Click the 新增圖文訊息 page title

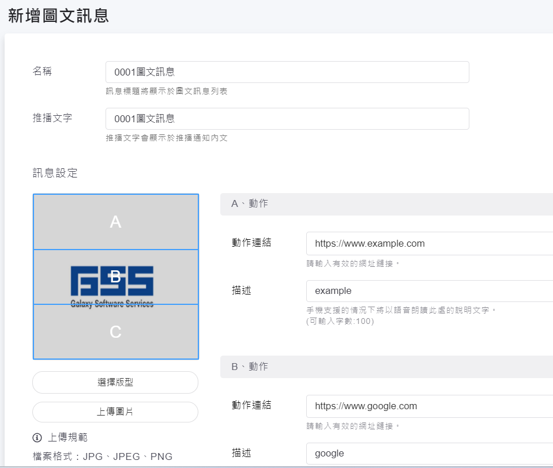[x=59, y=16]
